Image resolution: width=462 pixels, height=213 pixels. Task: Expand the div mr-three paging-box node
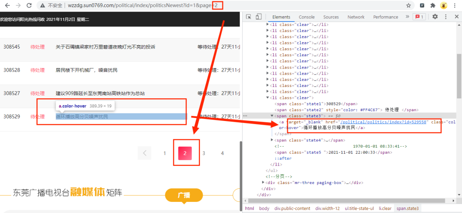click(263, 182)
